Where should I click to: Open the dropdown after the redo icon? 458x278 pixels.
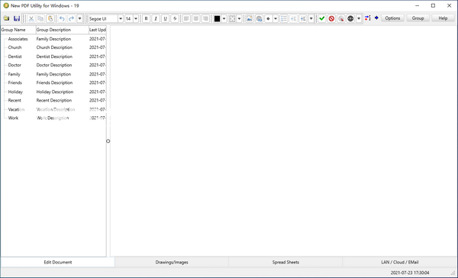coord(79,18)
